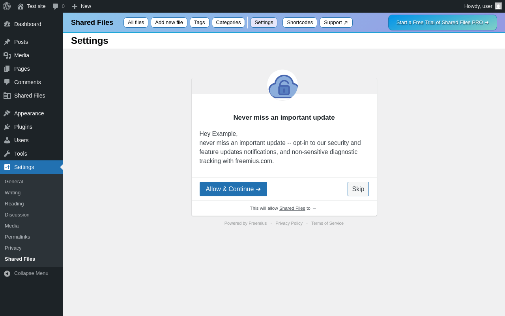This screenshot has width=505, height=316.
Task: Click Howdy, user account menu
Action: tap(483, 6)
